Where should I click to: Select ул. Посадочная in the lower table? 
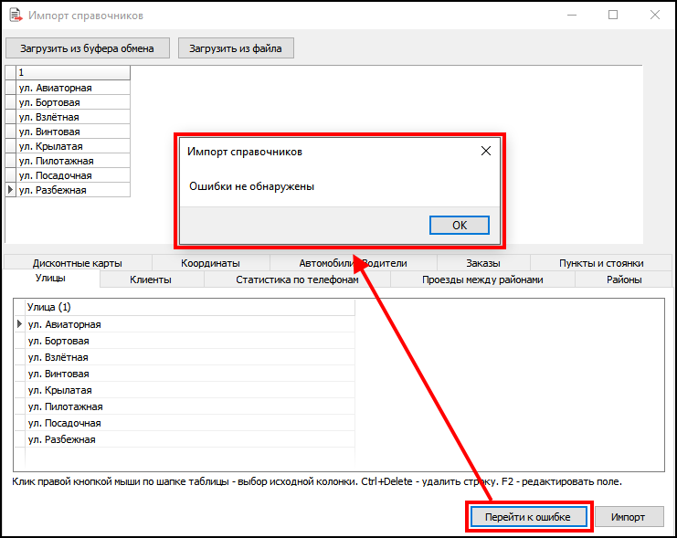coord(64,423)
